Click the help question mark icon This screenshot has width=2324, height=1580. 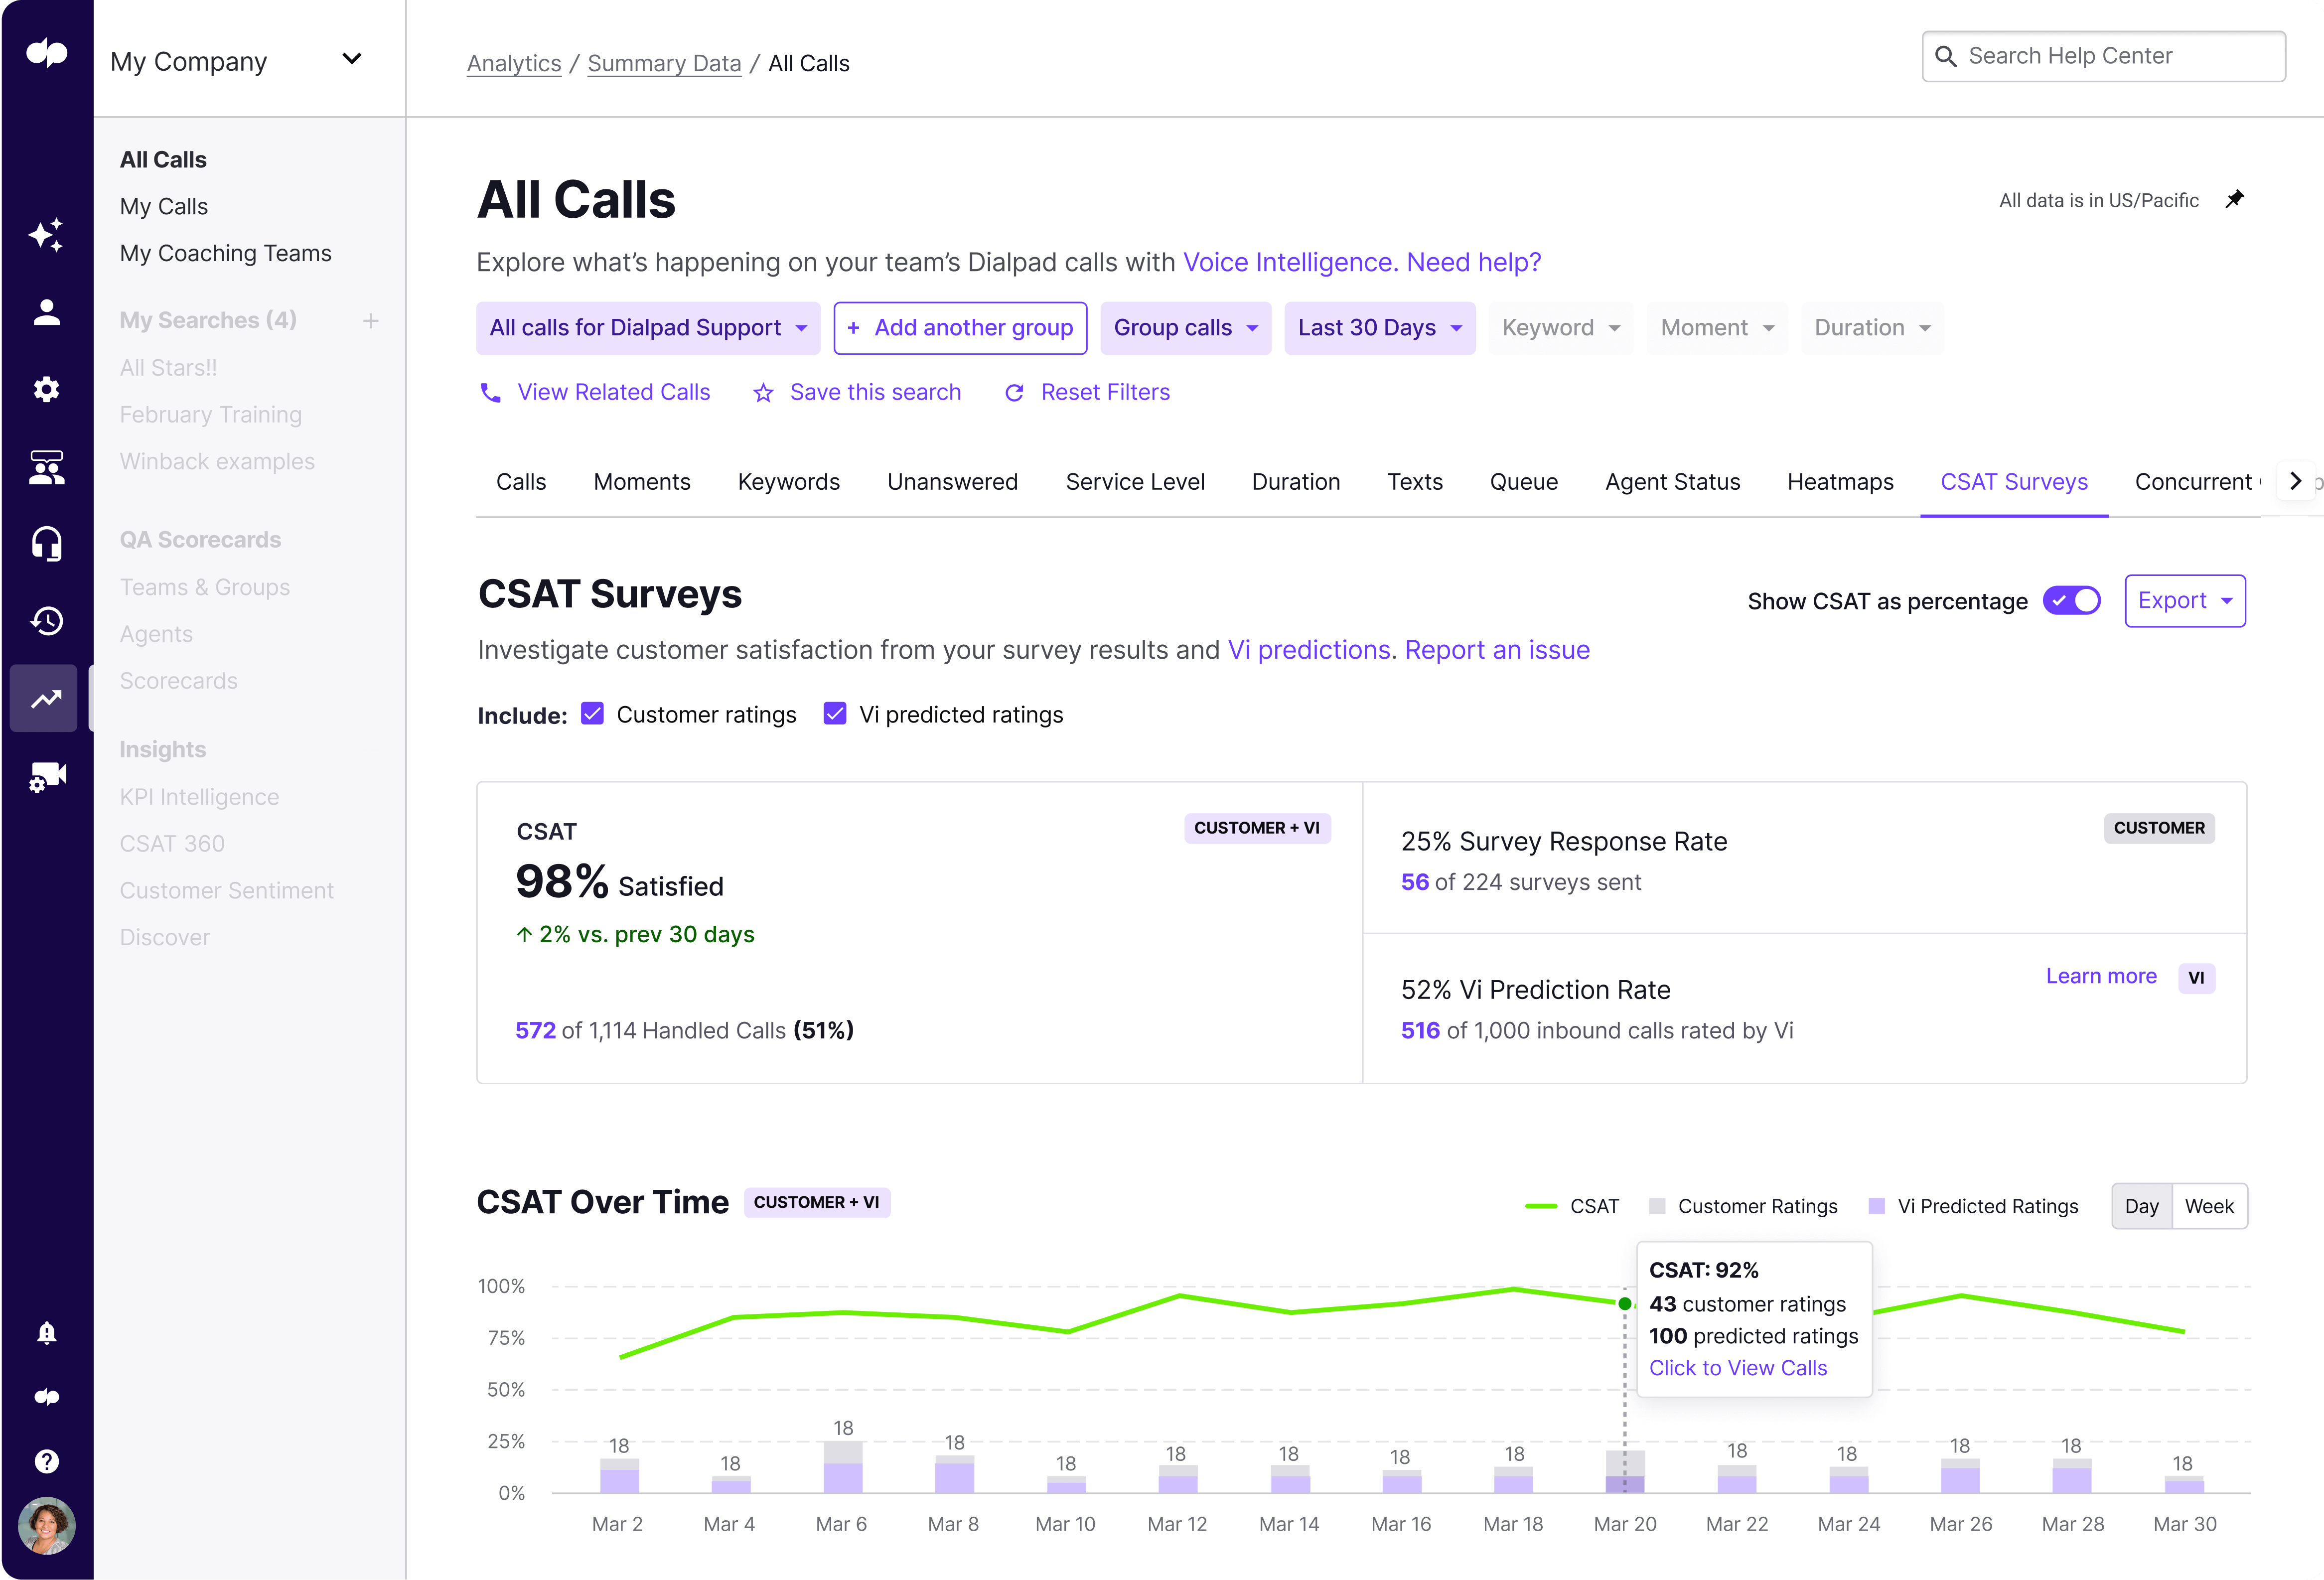[46, 1462]
